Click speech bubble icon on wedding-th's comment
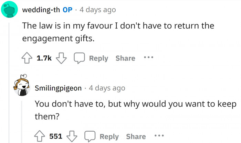Screen dimensions: 241x143 click(80, 58)
